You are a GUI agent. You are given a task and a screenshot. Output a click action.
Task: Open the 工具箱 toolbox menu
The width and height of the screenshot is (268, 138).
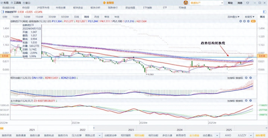click(16, 3)
